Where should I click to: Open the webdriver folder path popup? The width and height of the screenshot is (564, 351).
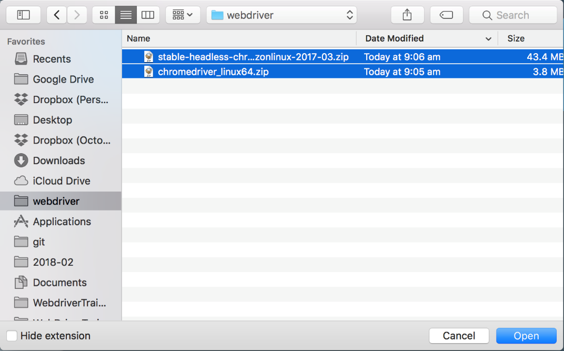[281, 15]
